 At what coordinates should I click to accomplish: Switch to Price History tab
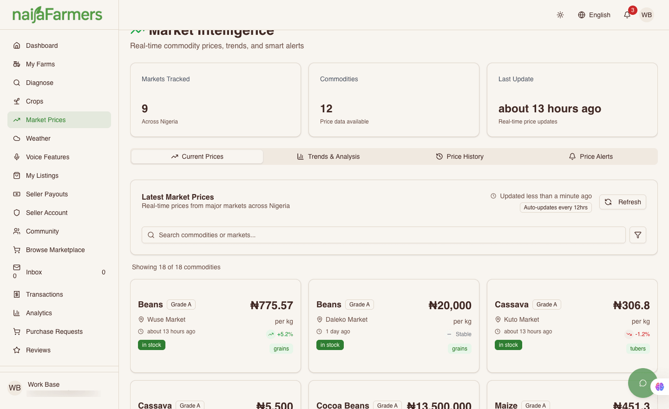(460, 156)
